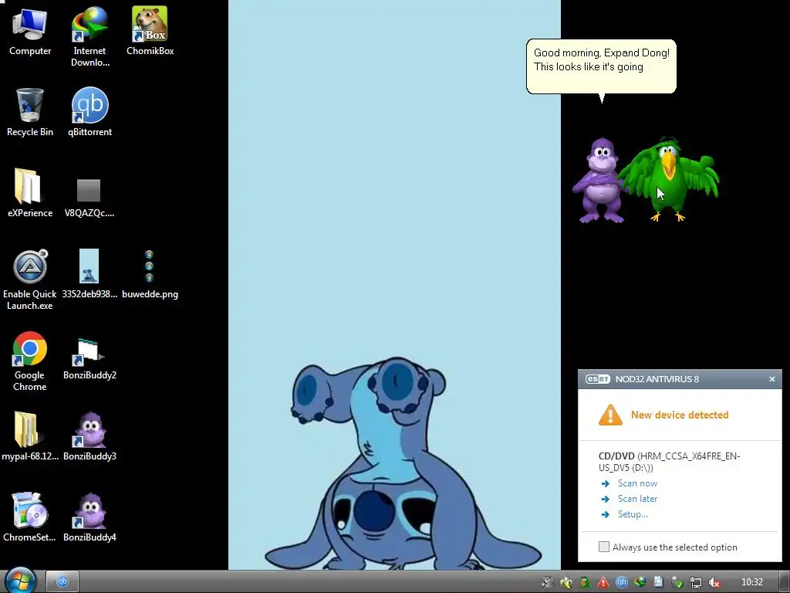
Task: Check Always use the selected option checkbox
Action: coord(603,547)
